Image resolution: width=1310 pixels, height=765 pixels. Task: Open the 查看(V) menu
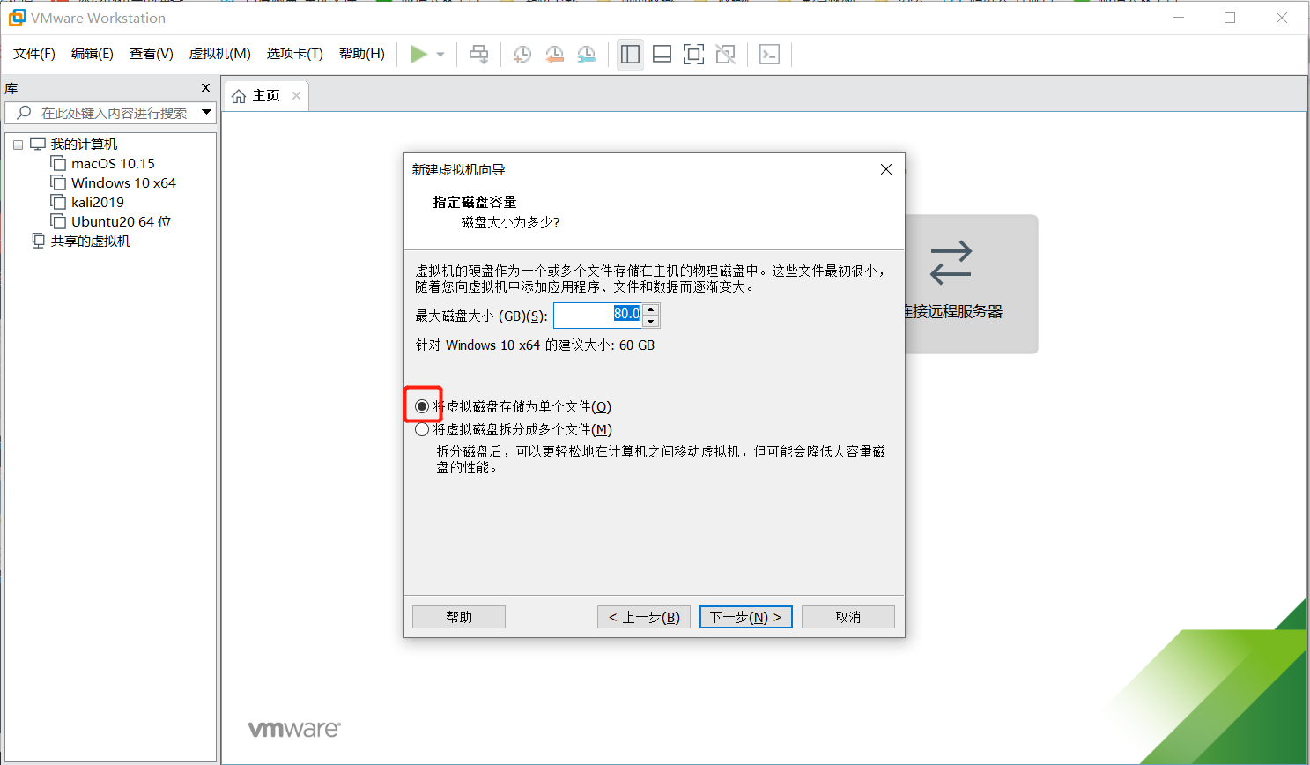152,54
